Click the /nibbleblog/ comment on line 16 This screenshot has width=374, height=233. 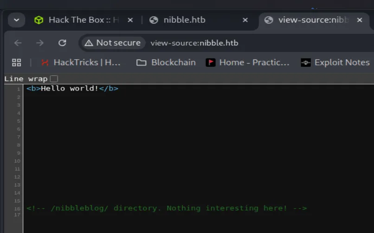click(x=167, y=208)
